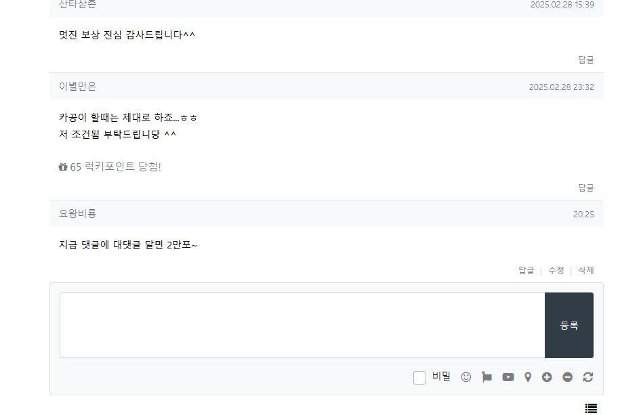Open the emoticon smiley picker
This screenshot has height=415, width=620.
466,377
